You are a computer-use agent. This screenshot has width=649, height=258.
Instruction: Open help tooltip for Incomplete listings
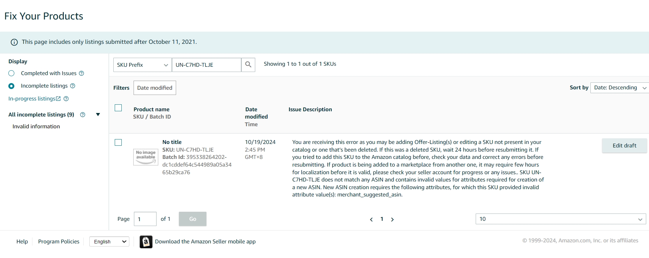(73, 86)
